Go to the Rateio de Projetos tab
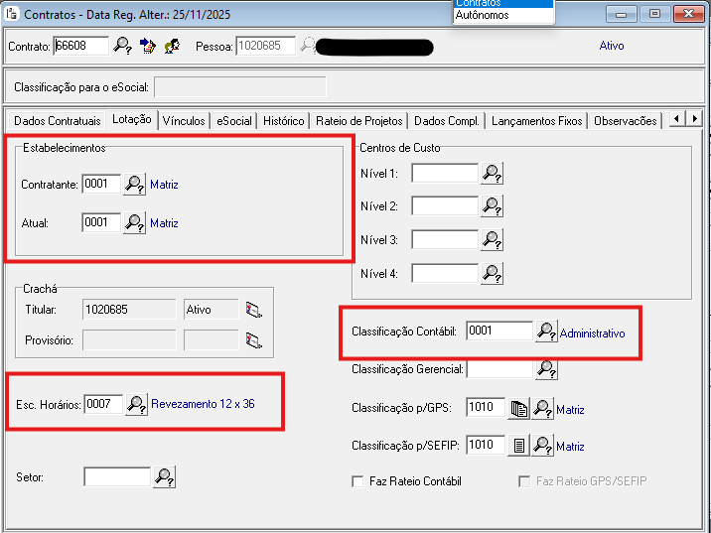Image resolution: width=711 pixels, height=533 pixels. [358, 120]
